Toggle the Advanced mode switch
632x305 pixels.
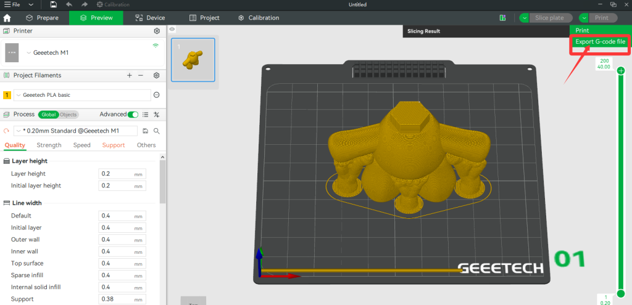[x=133, y=114]
